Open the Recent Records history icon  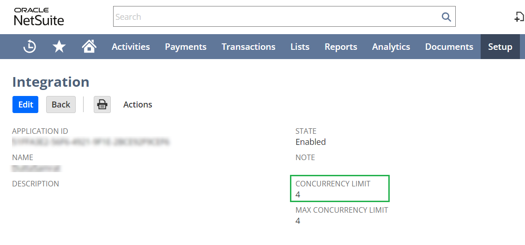(30, 47)
